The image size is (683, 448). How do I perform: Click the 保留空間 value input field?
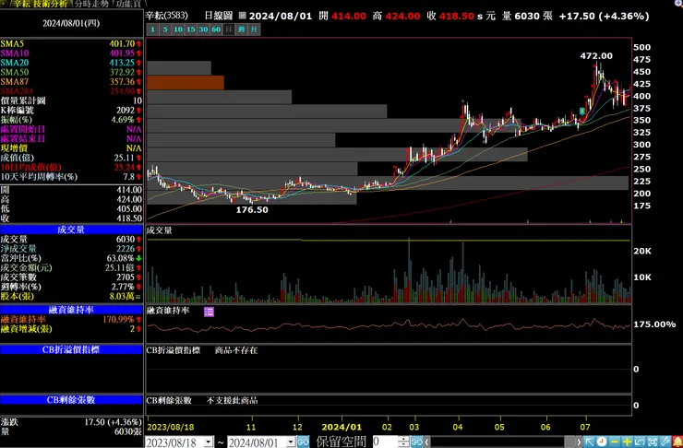tap(386, 442)
